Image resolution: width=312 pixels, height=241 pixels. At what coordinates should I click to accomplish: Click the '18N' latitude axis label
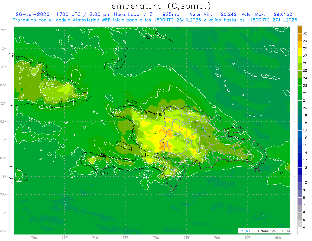4,176
